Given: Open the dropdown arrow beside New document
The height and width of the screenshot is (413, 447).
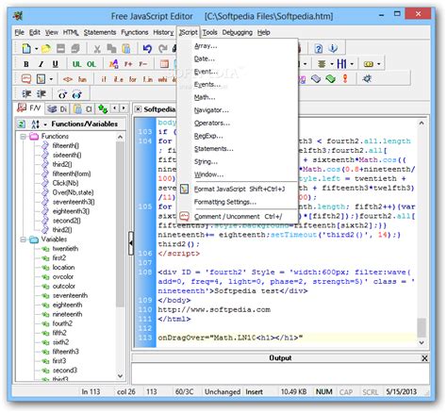Looking at the screenshot, I should pos(37,49).
